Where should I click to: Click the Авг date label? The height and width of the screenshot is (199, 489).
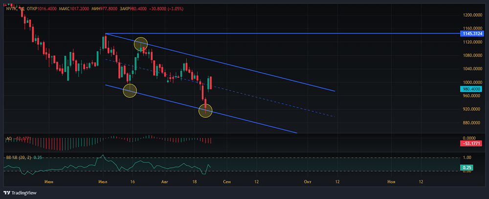164,181
